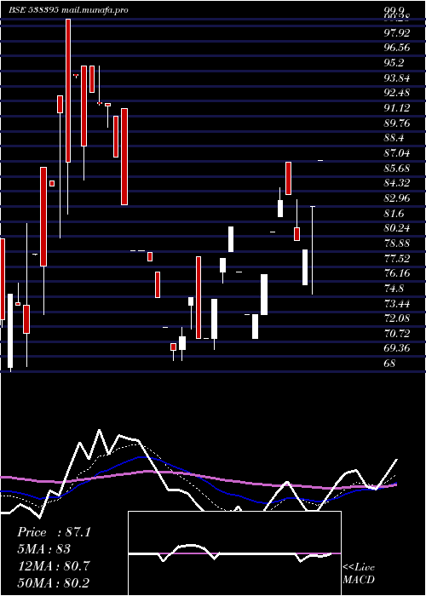This screenshot has width=426, height=596.
Task: Click the Price : 87.1 readout
Action: point(54,532)
